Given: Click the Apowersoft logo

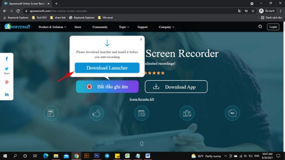Looking at the screenshot, I should (17, 27).
